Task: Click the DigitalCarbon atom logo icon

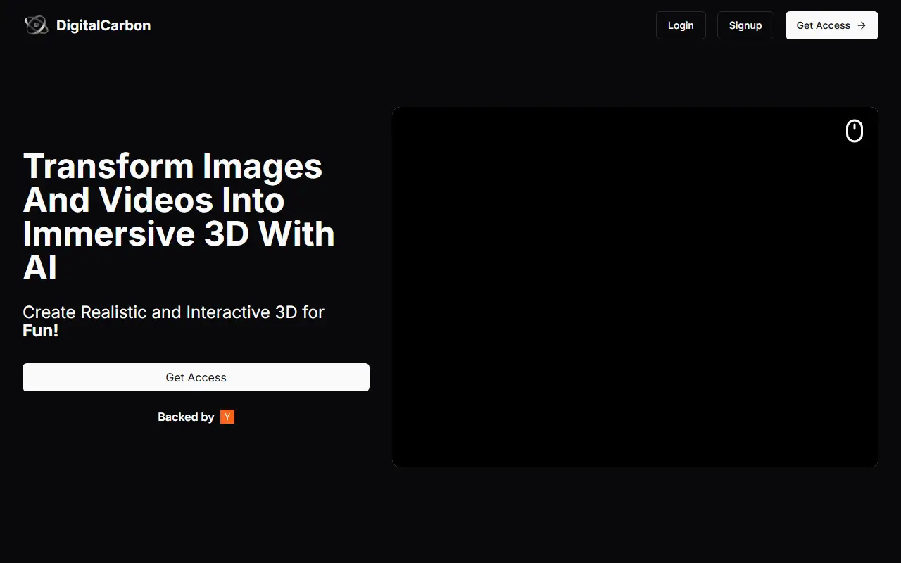Action: pos(36,25)
